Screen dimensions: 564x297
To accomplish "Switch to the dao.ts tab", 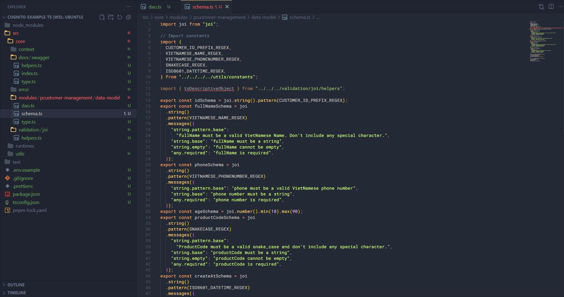I will coord(155,7).
